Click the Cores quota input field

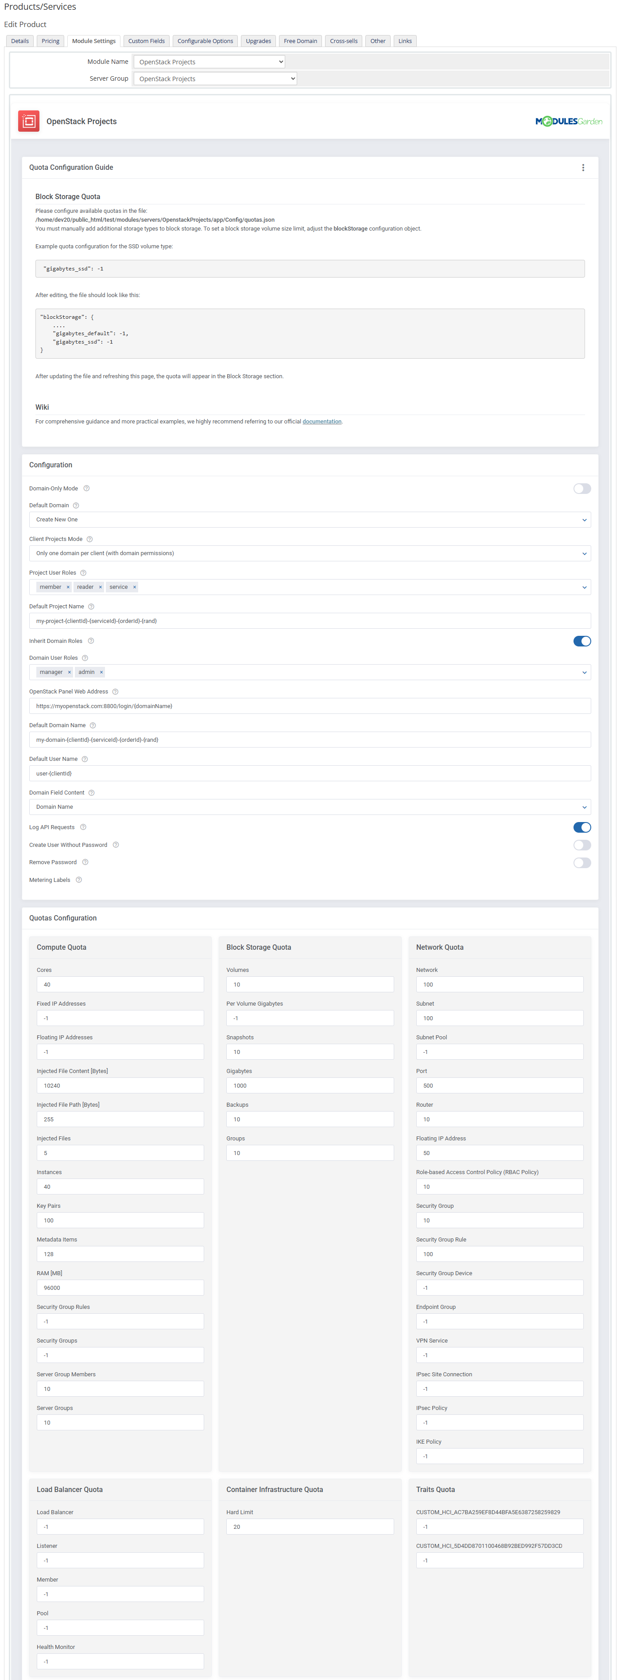coord(120,985)
